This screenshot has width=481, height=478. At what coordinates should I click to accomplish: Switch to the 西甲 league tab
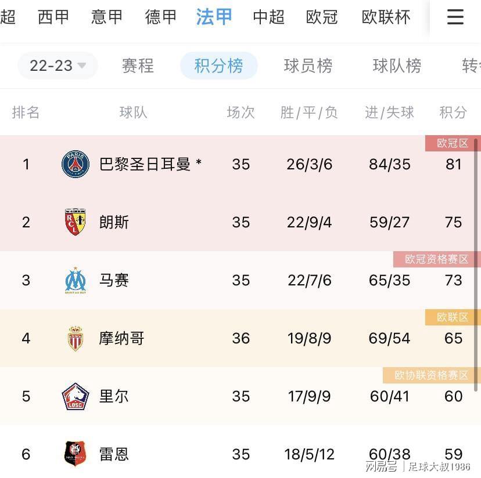53,17
